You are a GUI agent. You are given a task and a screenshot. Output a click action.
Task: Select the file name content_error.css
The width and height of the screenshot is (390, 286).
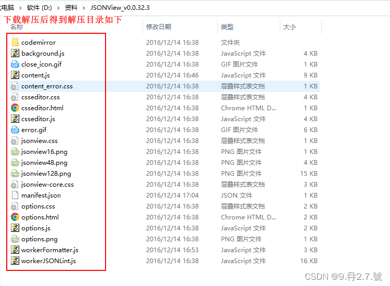47,86
